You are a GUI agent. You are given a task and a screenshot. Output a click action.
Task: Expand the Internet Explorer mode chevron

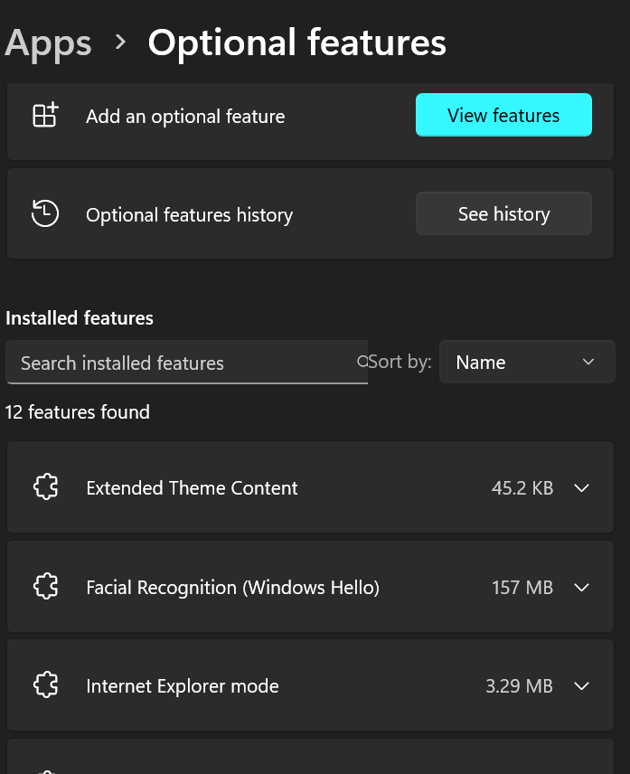pos(582,685)
